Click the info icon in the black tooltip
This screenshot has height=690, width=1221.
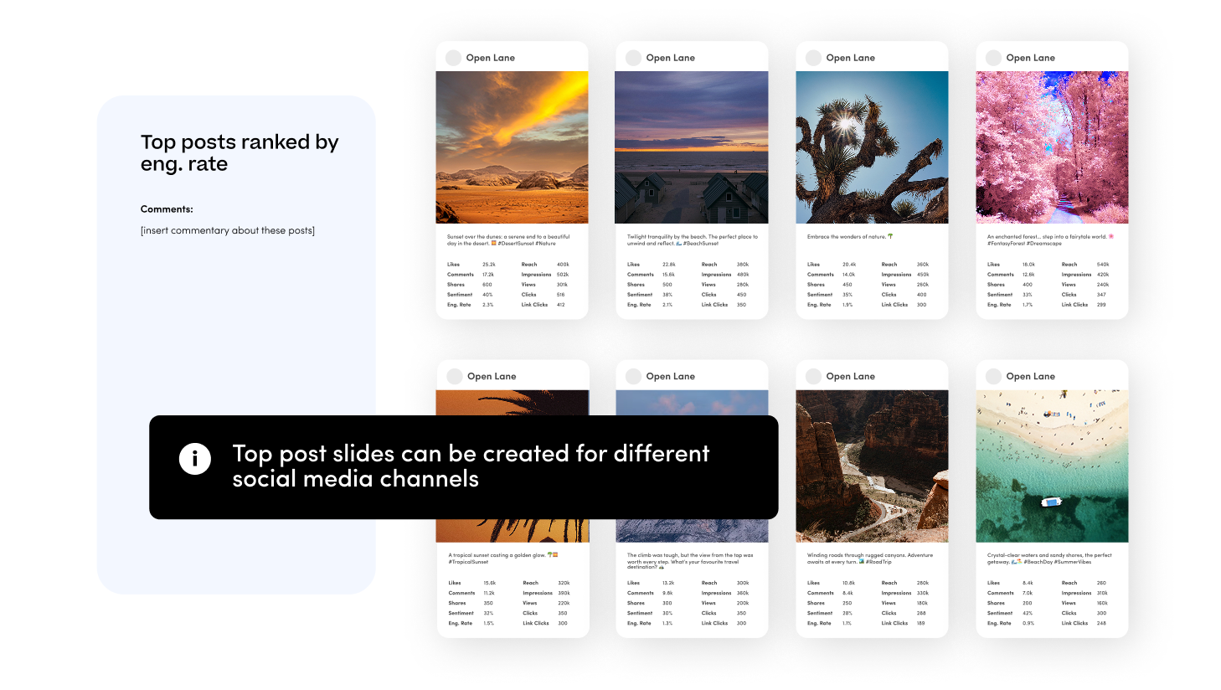click(x=195, y=458)
